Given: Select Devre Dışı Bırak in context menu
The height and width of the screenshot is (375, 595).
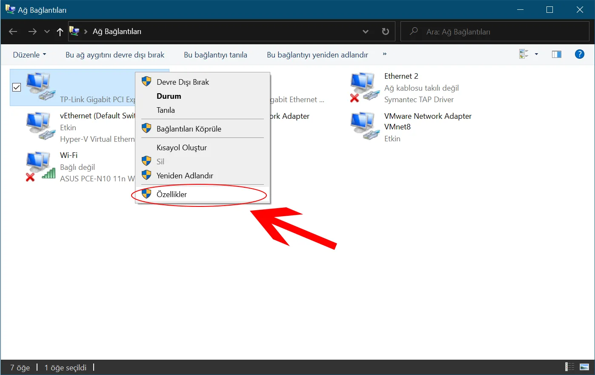Looking at the screenshot, I should coord(183,82).
